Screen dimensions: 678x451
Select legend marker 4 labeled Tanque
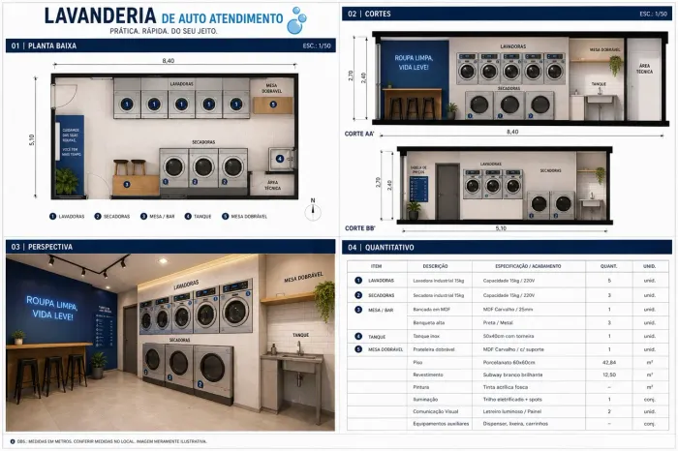188,216
